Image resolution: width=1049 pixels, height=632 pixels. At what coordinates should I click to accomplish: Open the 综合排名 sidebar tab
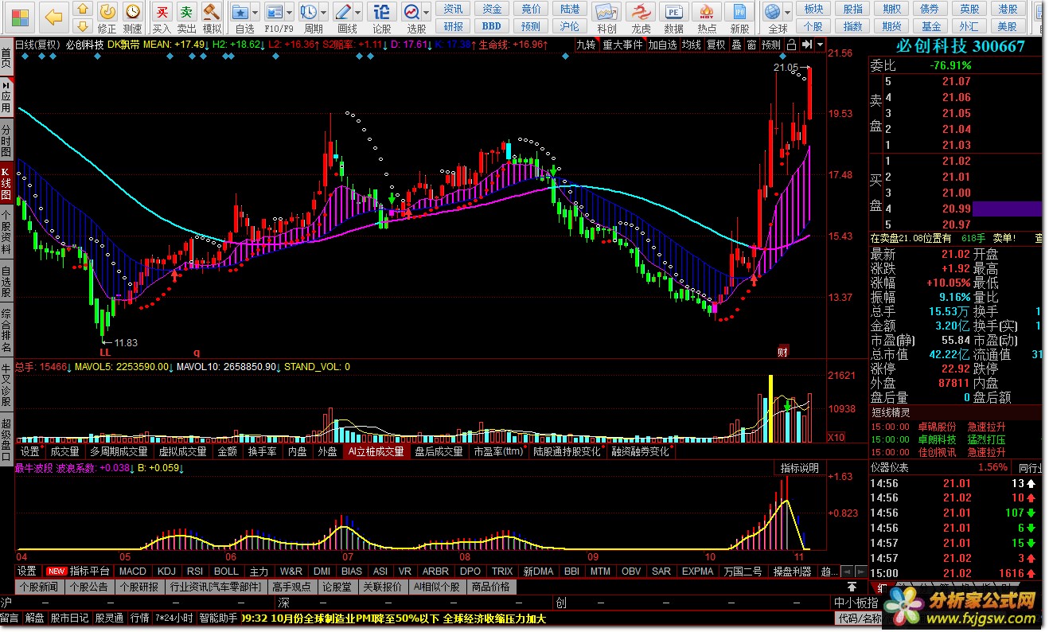(6, 330)
